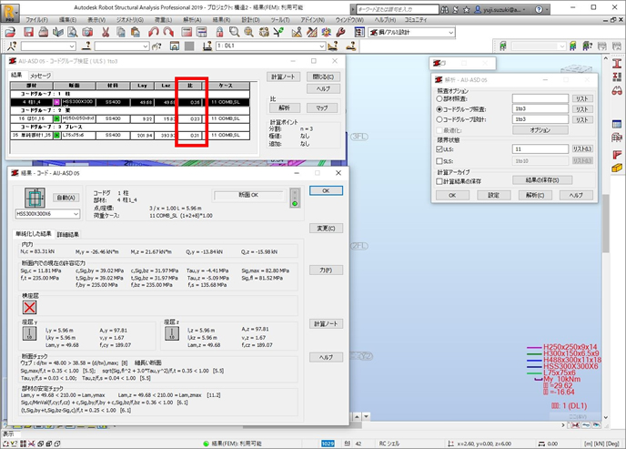
Task: Open the 編集(E) menu
Action: (x=67, y=19)
